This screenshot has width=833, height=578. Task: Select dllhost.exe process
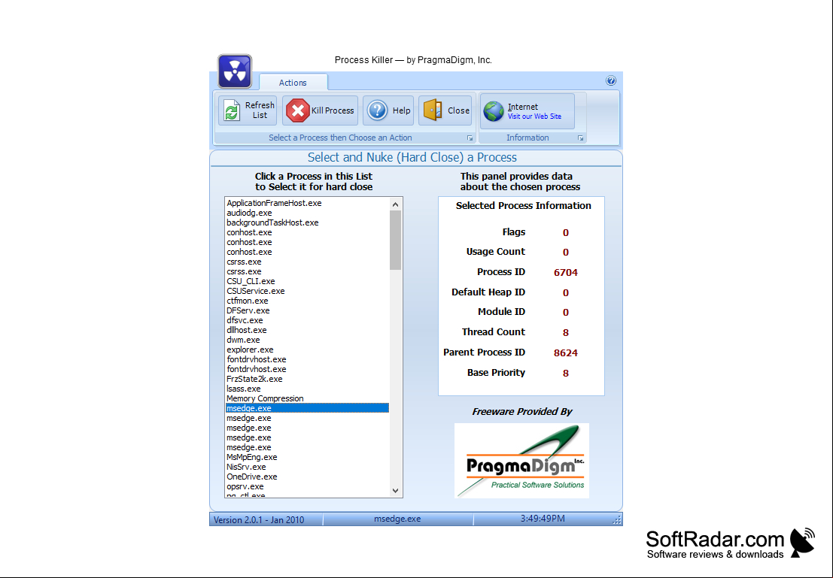[x=307, y=330]
